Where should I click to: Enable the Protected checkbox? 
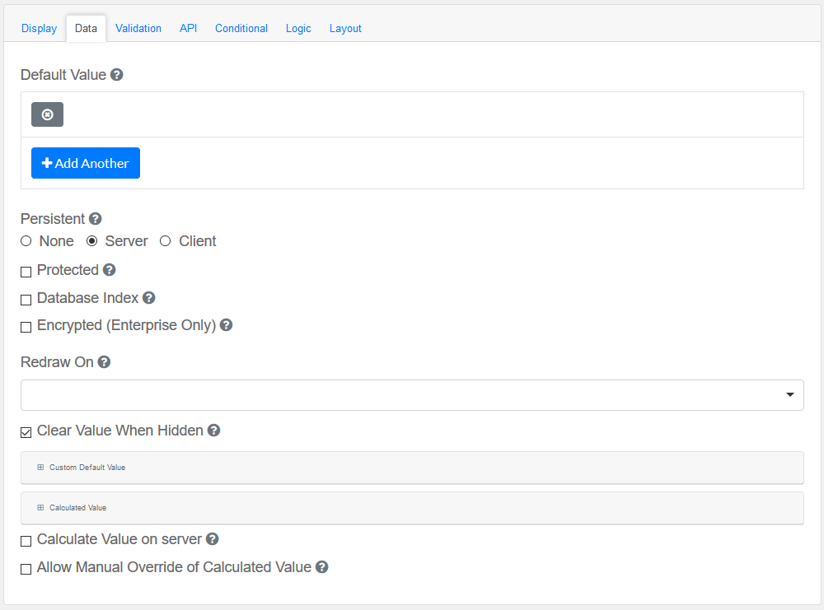[26, 272]
